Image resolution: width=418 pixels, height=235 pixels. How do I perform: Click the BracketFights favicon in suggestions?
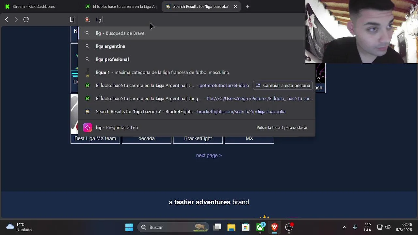(87, 112)
